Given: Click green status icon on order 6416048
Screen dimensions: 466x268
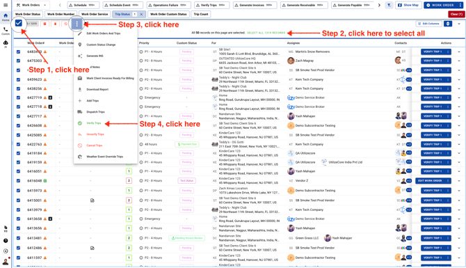Looking at the screenshot, I should point(45,181).
